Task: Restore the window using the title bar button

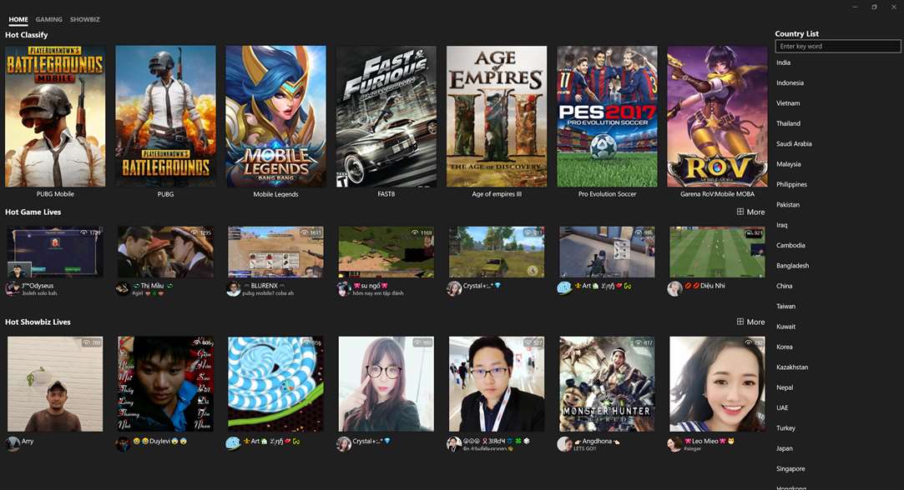Action: (874, 7)
